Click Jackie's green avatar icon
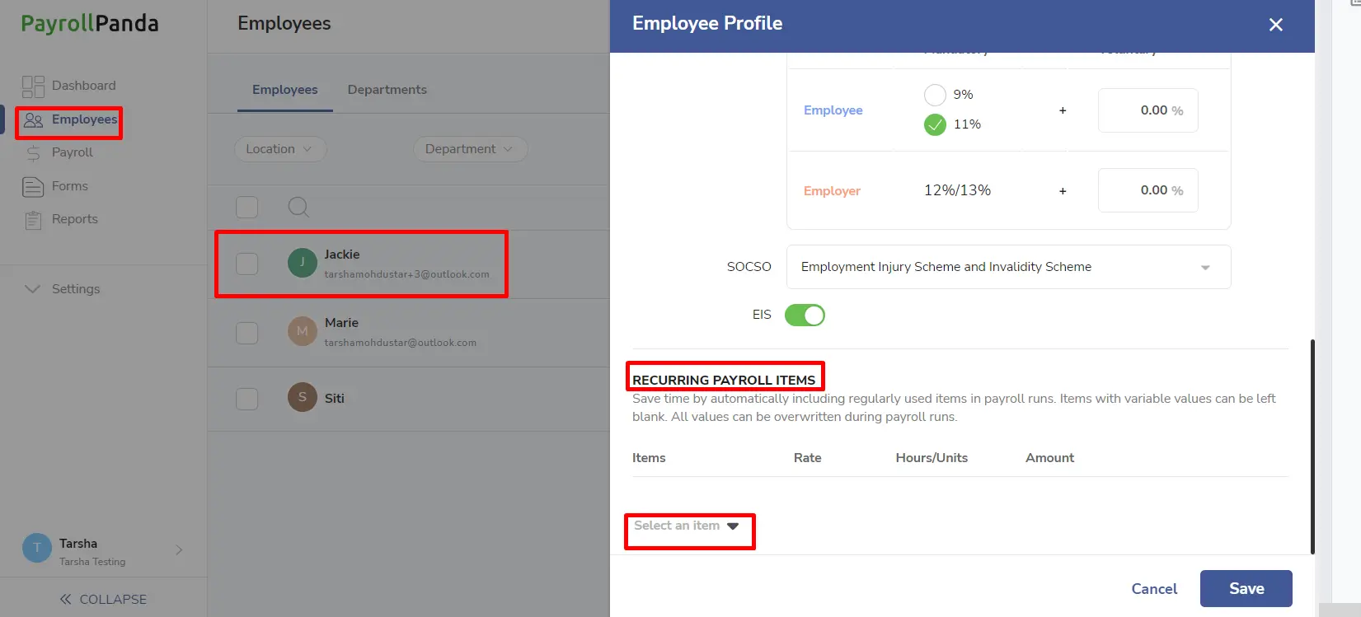The image size is (1361, 617). point(303,263)
